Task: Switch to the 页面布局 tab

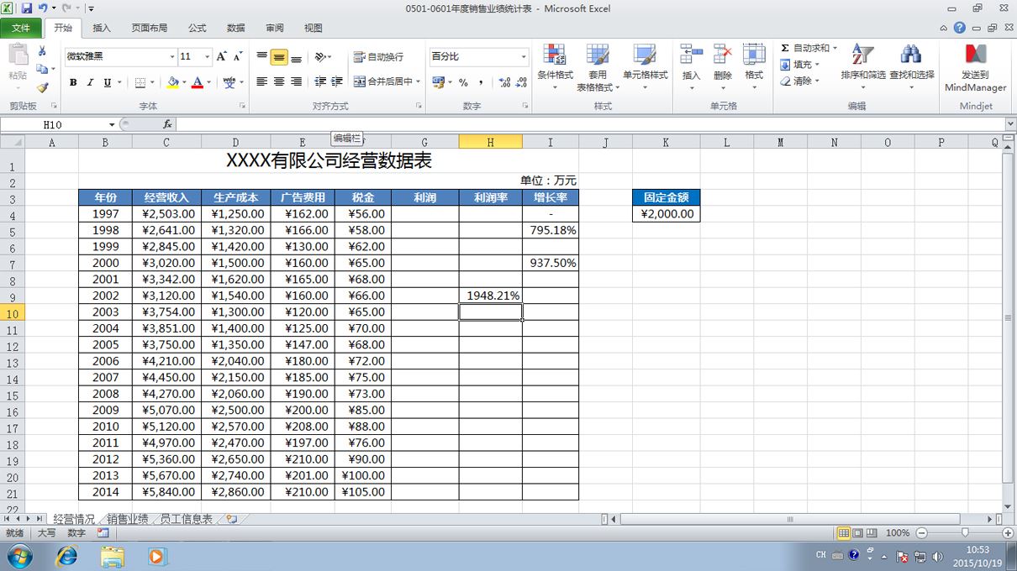Action: [x=149, y=28]
